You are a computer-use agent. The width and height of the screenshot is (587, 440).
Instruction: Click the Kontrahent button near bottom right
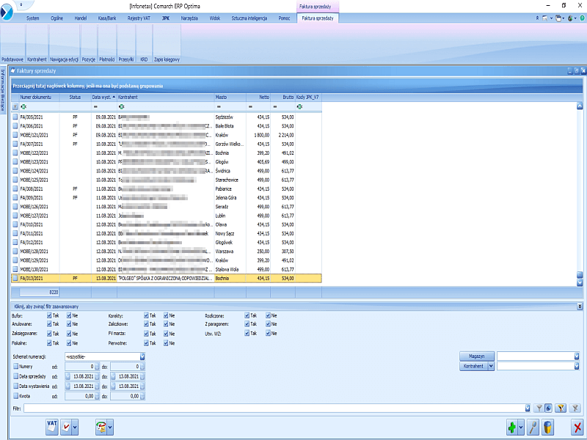pos(473,366)
